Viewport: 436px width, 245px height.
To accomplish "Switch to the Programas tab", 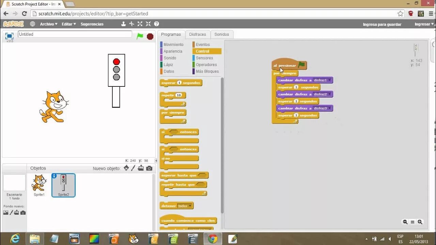I will [x=171, y=34].
